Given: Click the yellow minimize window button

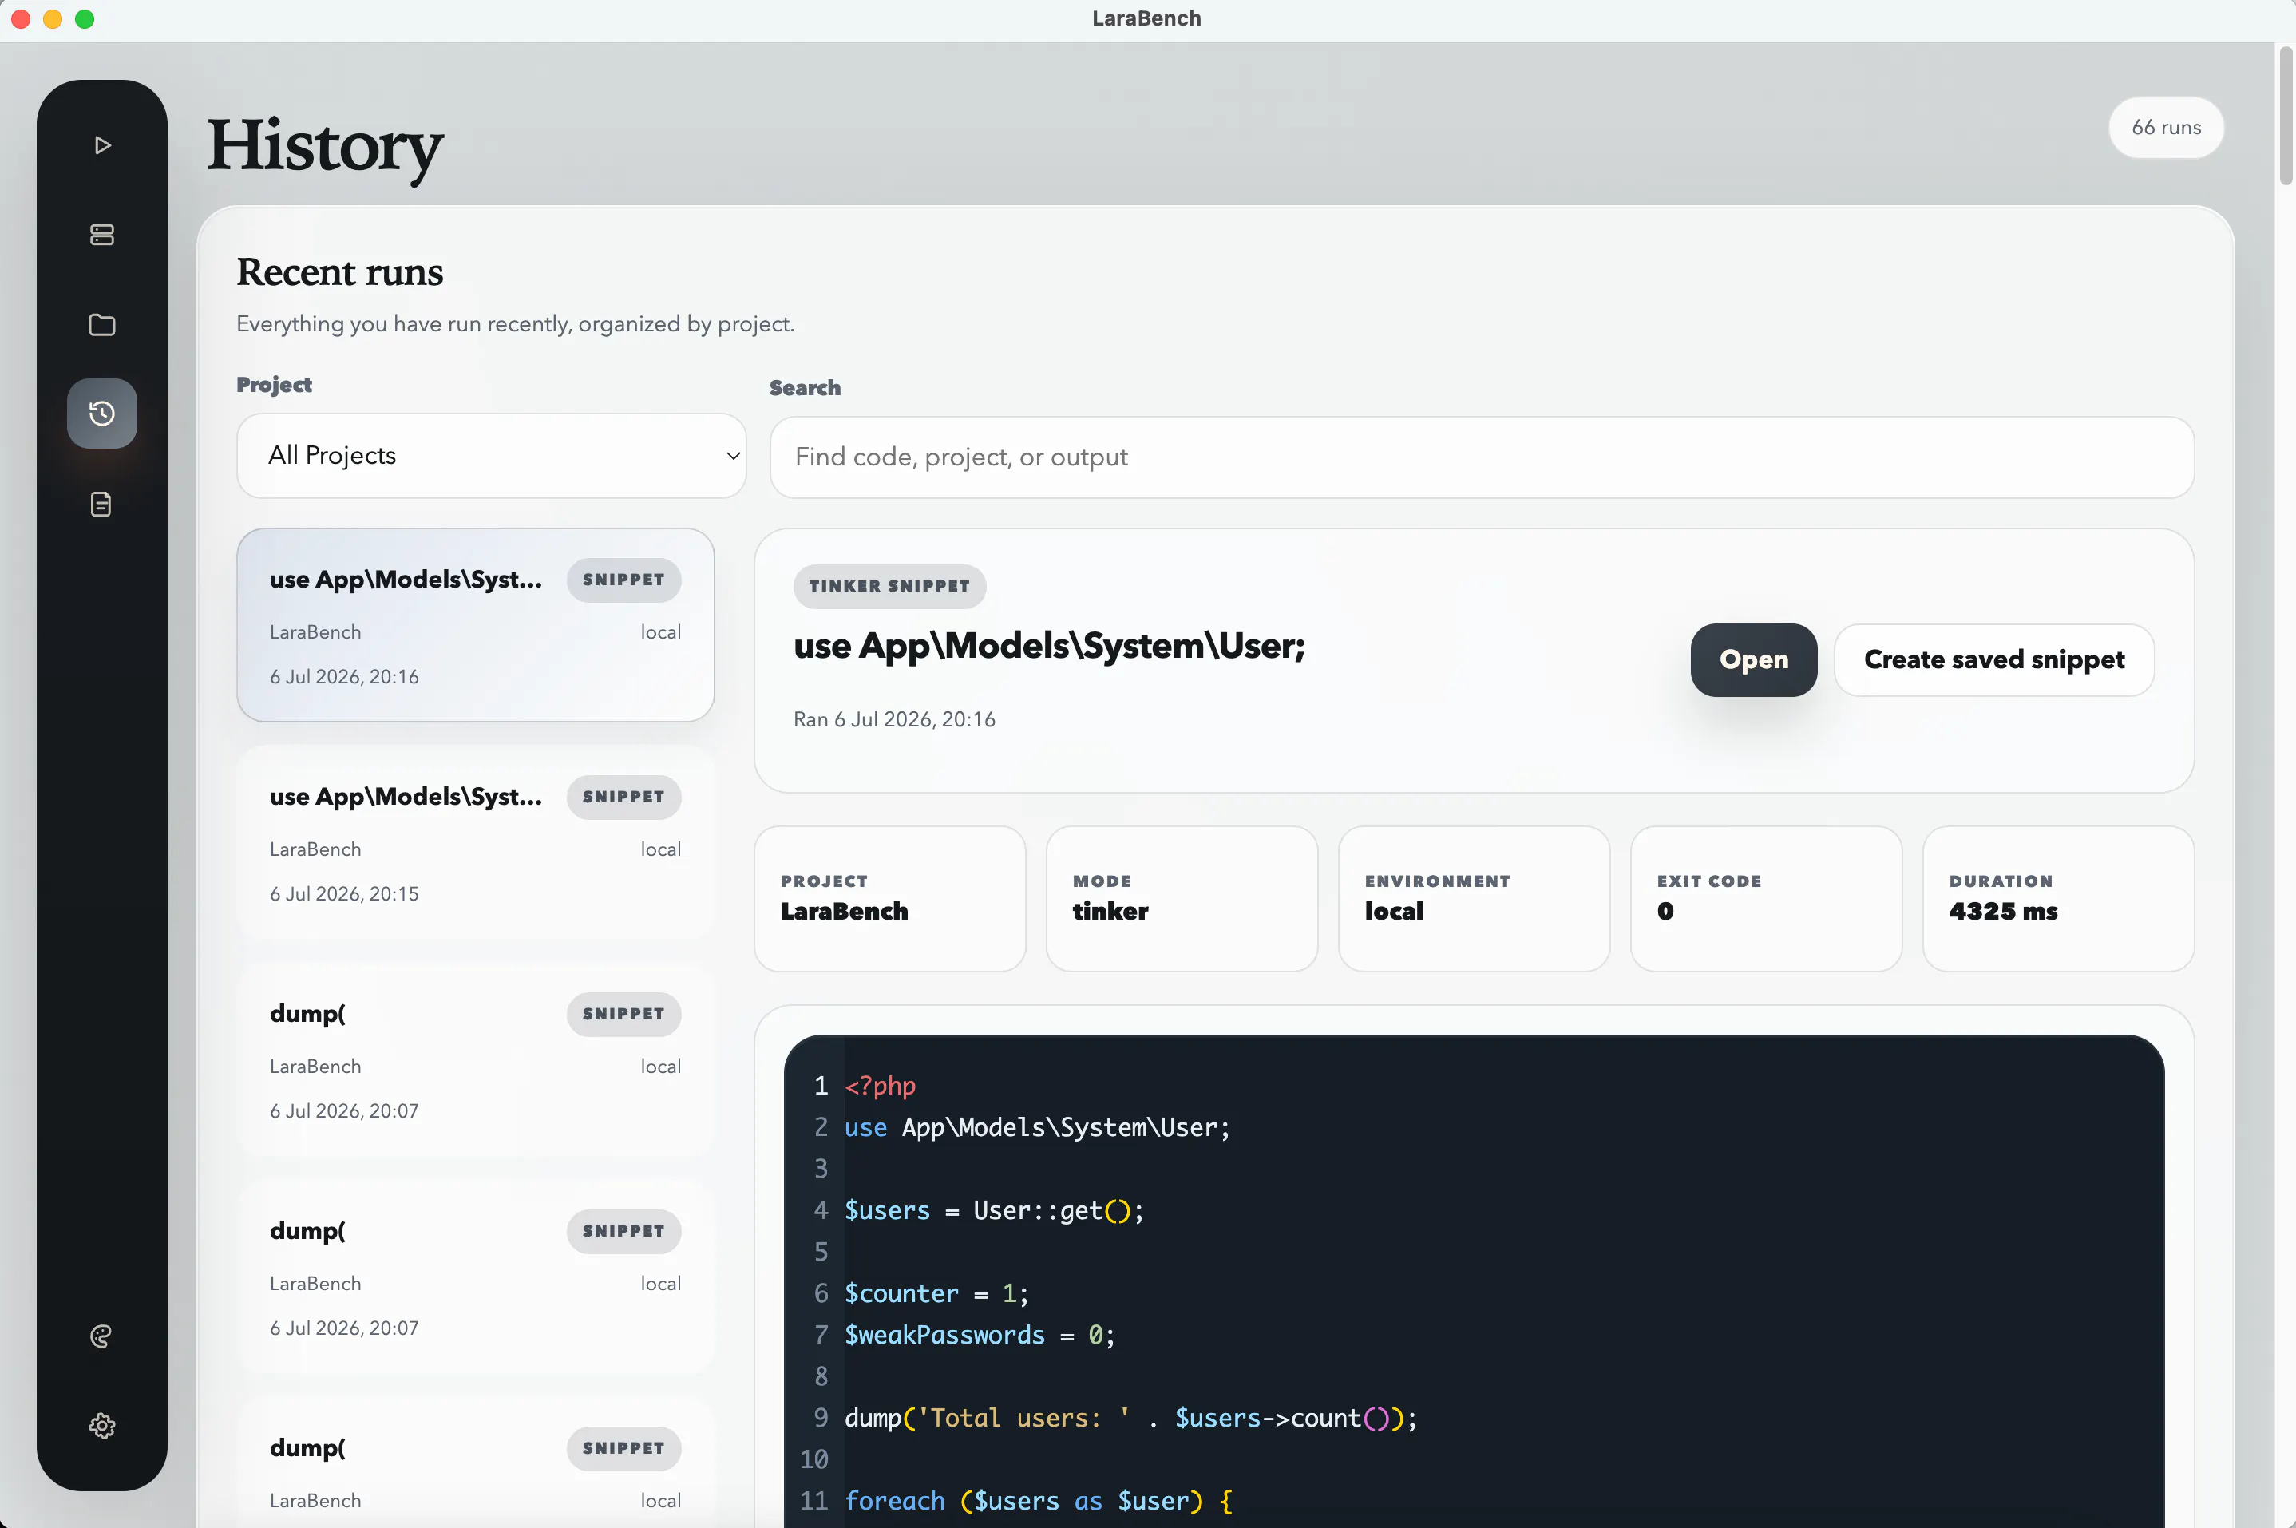Looking at the screenshot, I should 53,18.
